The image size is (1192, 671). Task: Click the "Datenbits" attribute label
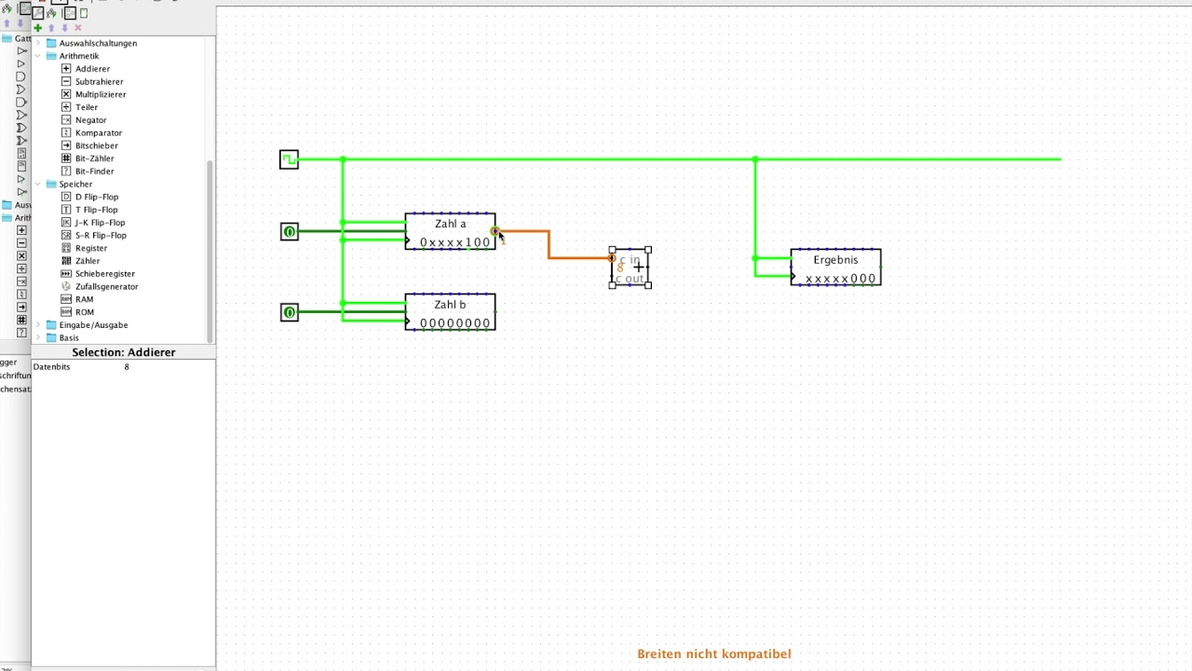51,367
